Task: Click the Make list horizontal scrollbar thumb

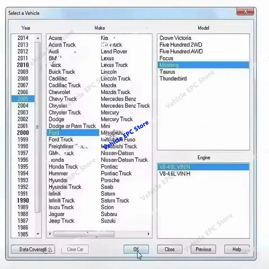Action: click(x=84, y=234)
